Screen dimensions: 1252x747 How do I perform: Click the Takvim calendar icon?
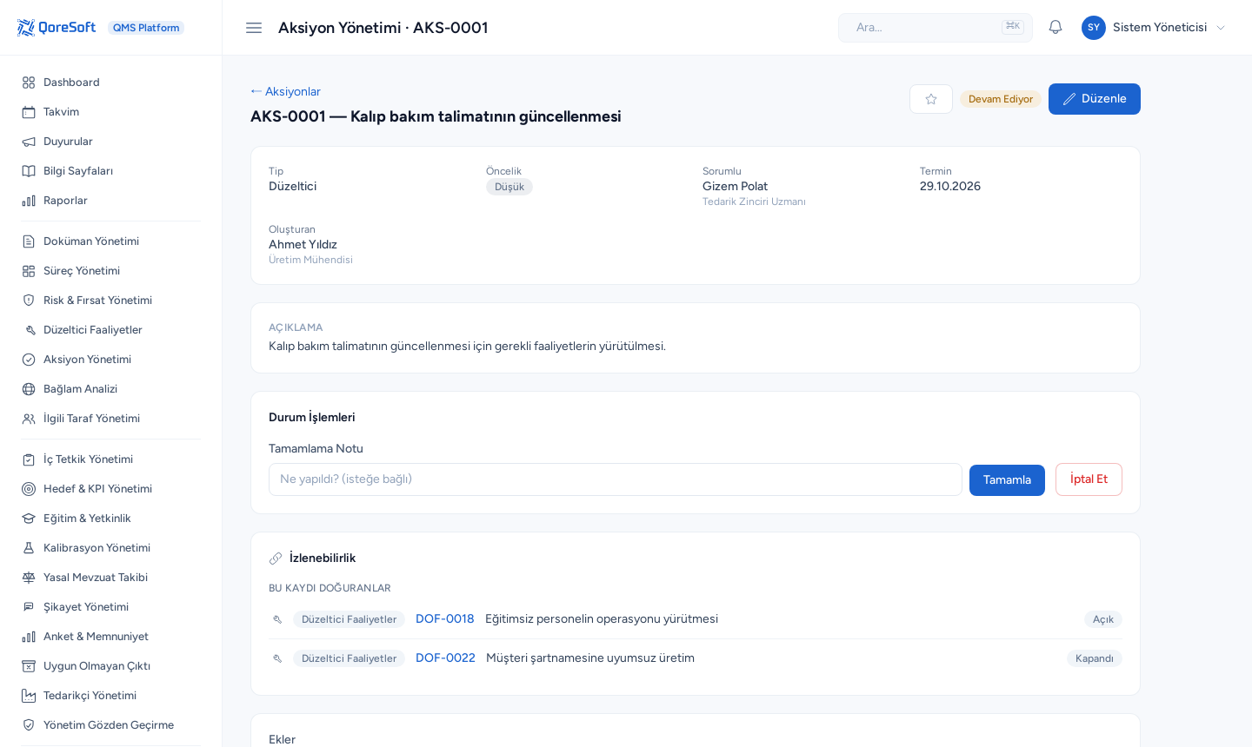(x=29, y=112)
